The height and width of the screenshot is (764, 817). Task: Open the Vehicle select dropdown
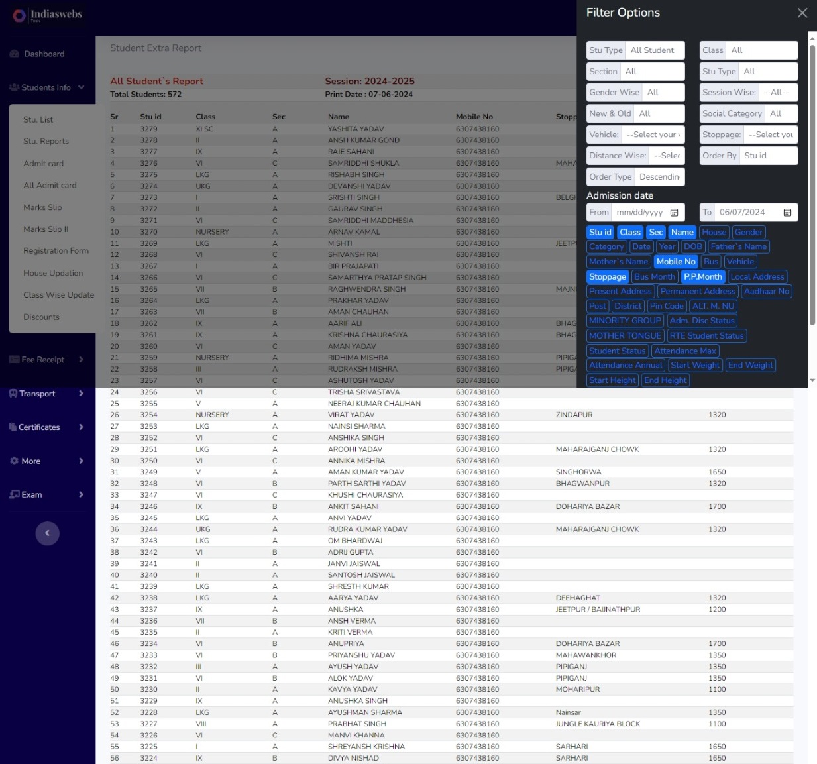coord(653,135)
